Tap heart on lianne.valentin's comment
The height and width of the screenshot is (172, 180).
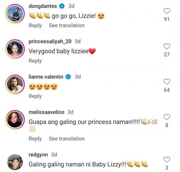tap(167, 81)
